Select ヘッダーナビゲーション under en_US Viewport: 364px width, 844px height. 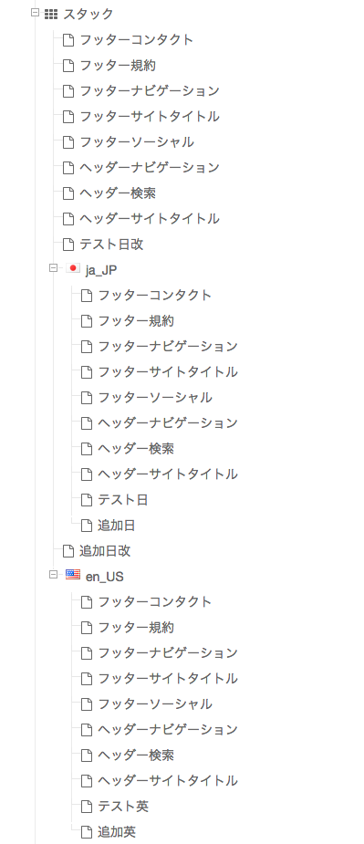click(x=168, y=730)
